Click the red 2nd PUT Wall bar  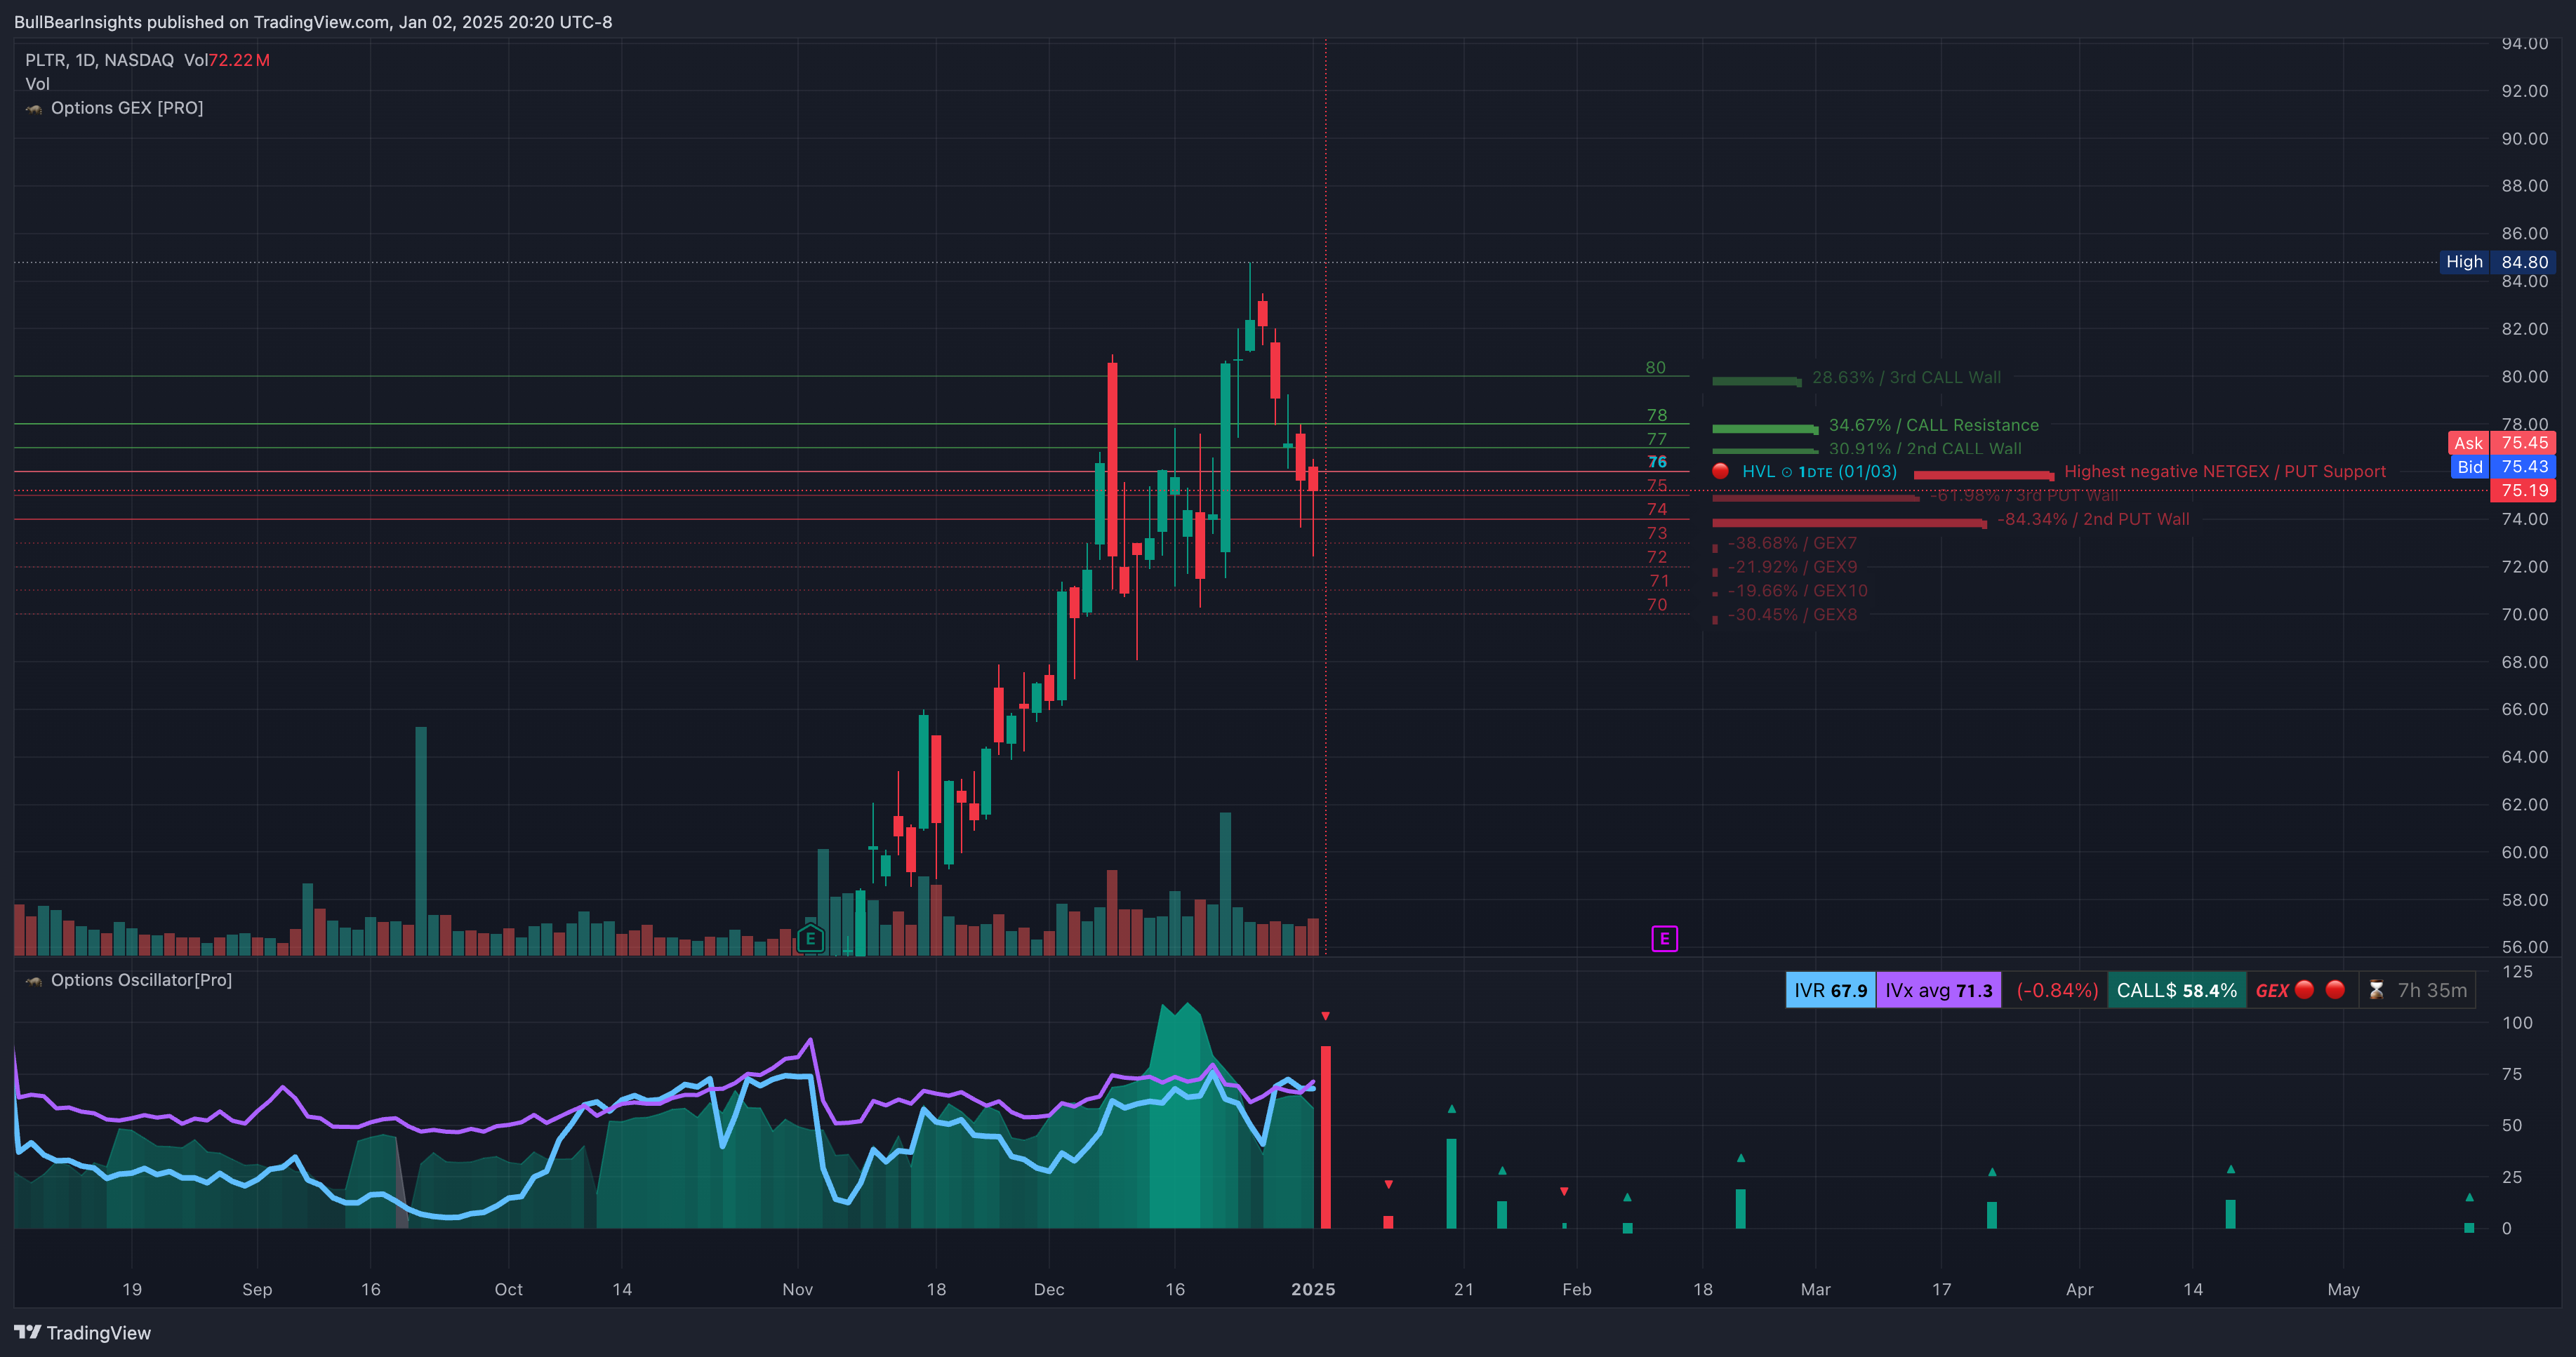coord(1849,523)
